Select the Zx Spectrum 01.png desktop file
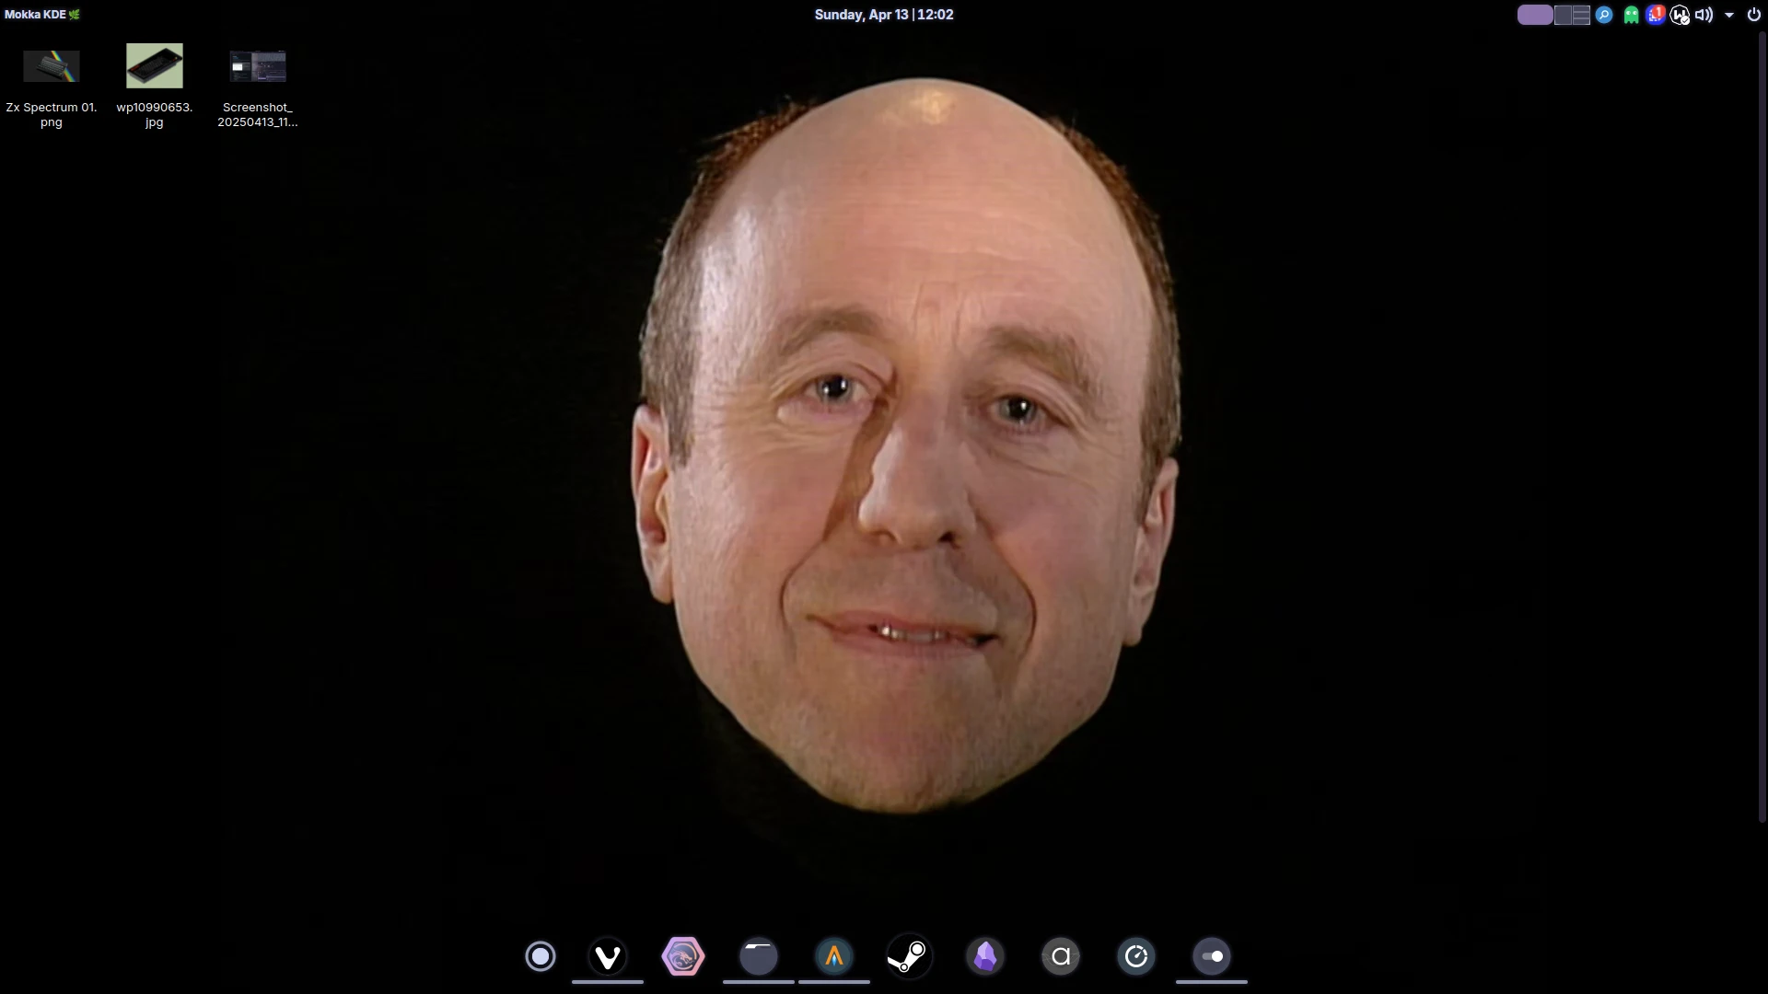The width and height of the screenshot is (1768, 994). pos(52,86)
